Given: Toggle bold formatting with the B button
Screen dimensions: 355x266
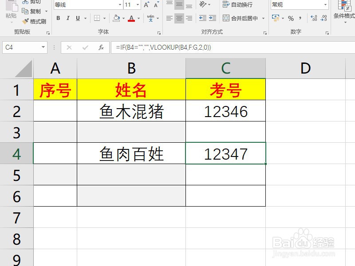Looking at the screenshot, I should 58,18.
